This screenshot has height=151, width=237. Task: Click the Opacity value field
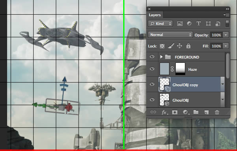click(216, 35)
